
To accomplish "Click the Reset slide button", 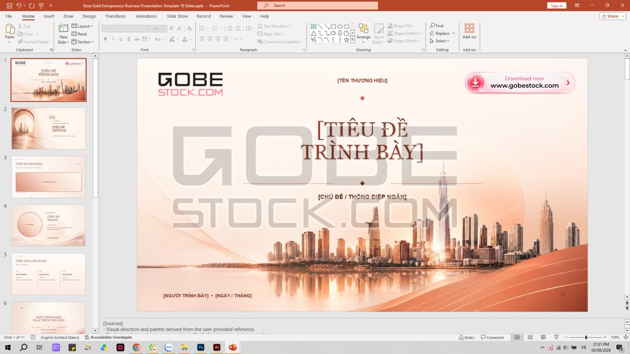I will coord(80,34).
